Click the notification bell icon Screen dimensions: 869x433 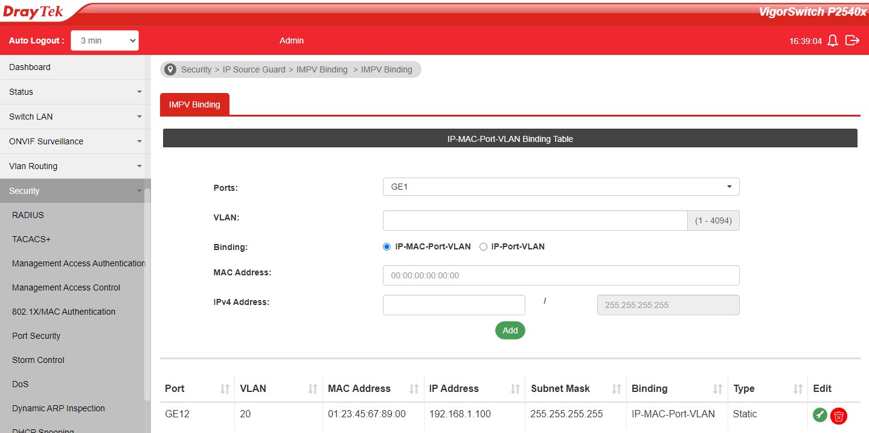[833, 40]
